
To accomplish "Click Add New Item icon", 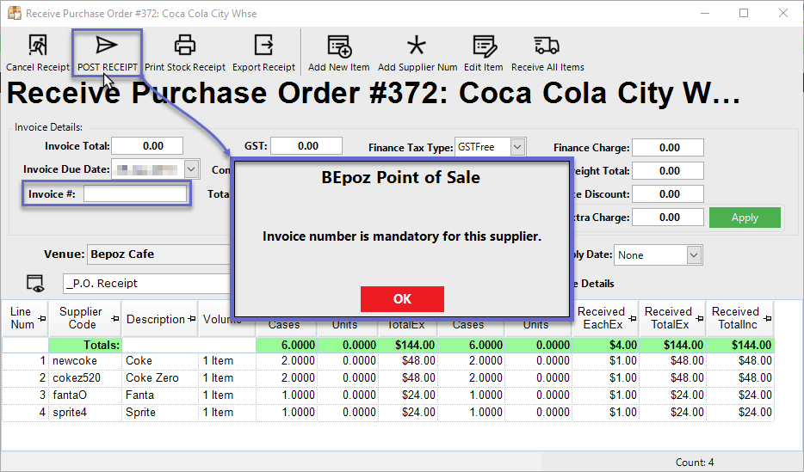I will point(338,46).
